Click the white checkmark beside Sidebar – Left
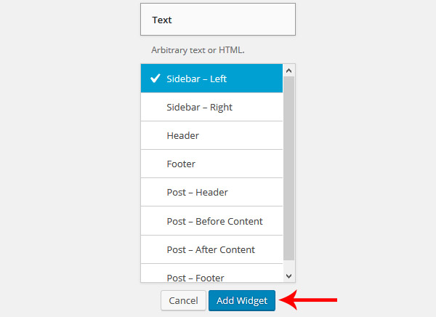 tap(156, 79)
